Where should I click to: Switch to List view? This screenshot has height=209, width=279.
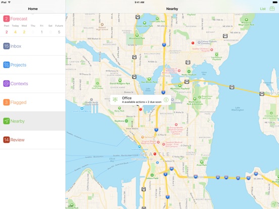click(x=263, y=9)
